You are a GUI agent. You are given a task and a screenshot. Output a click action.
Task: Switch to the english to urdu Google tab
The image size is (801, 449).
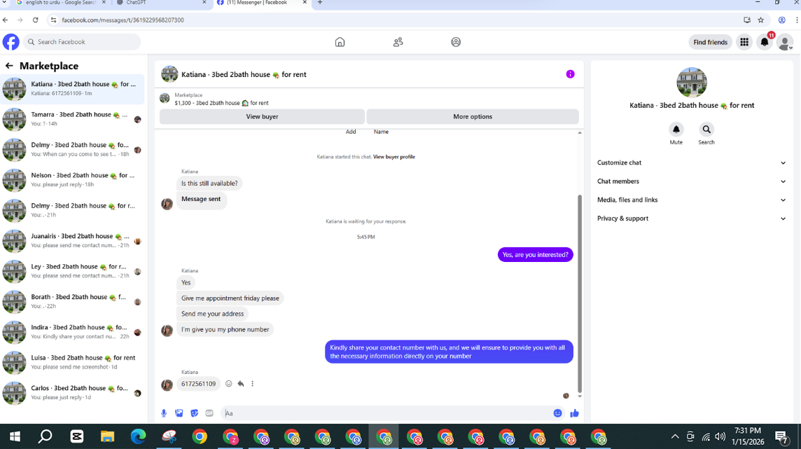click(x=60, y=3)
